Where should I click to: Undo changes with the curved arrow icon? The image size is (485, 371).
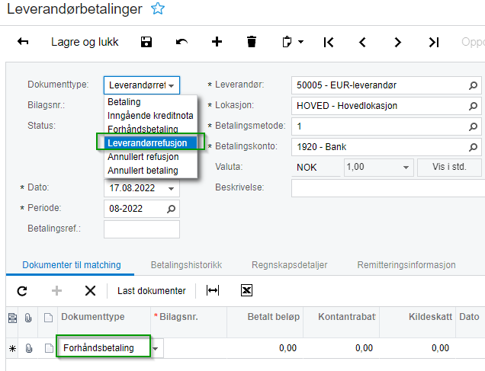(x=181, y=42)
